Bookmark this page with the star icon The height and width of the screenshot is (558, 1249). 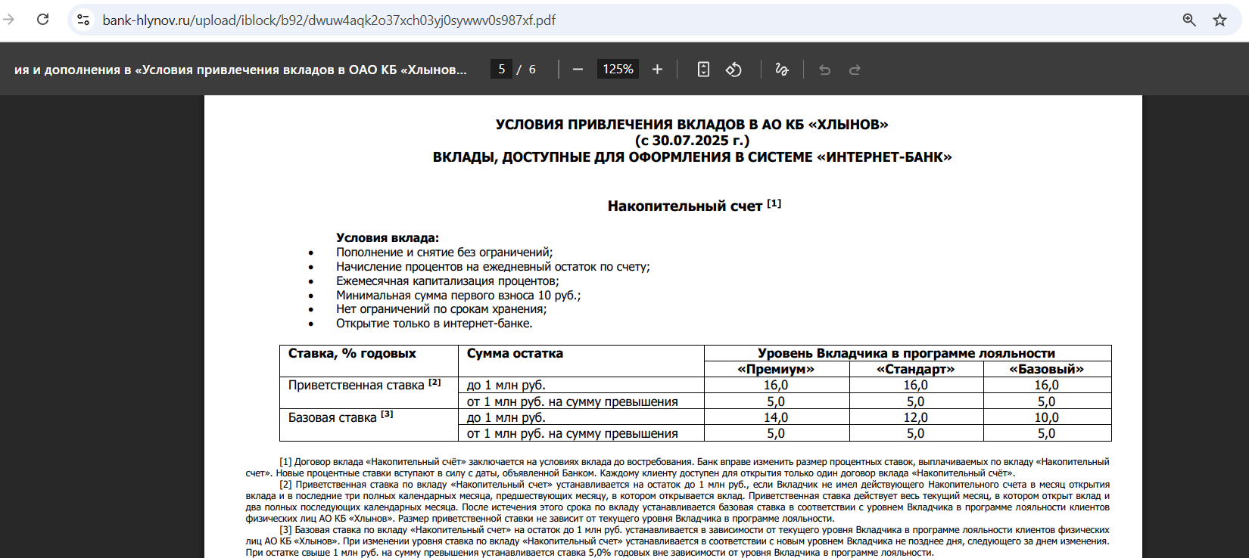tap(1219, 20)
